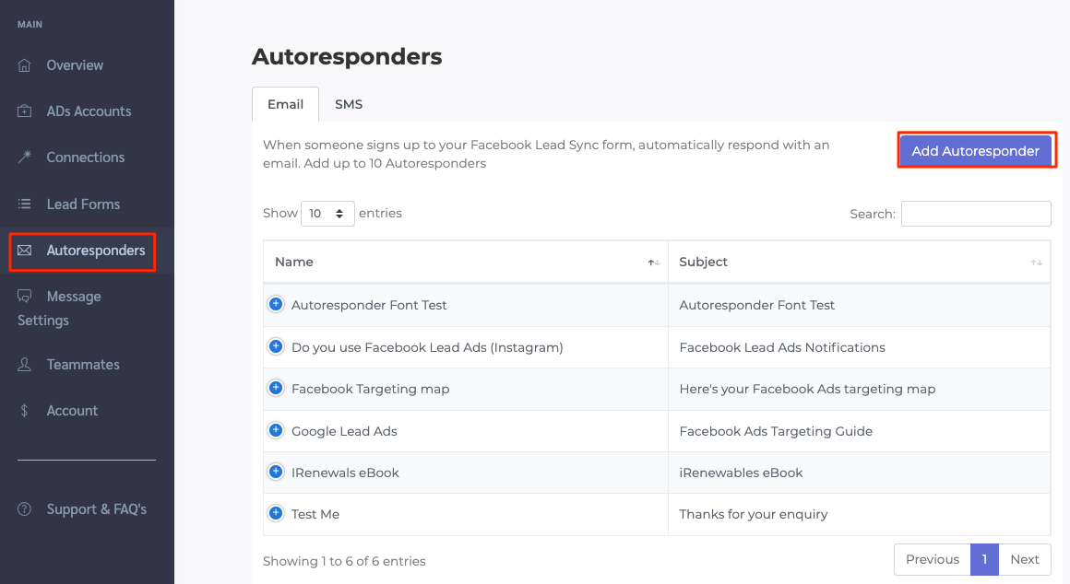Open Account using the dollar icon
This screenshot has width=1070, height=584.
click(24, 410)
